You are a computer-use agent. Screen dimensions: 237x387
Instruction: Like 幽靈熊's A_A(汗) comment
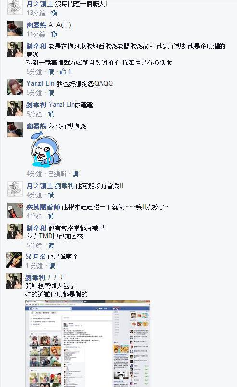click(54, 34)
